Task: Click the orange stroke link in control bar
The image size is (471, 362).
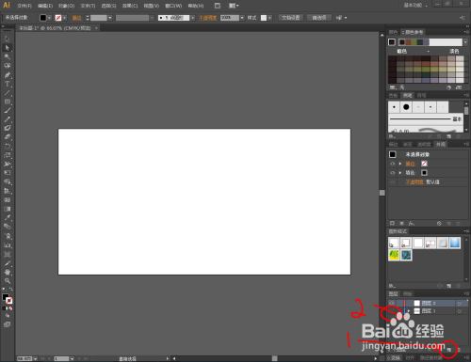Action: (x=76, y=18)
